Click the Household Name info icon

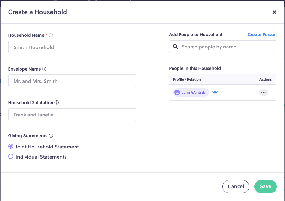(x=51, y=35)
